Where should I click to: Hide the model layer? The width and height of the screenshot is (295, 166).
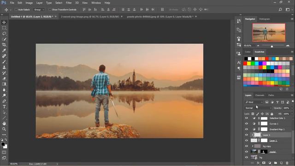pyautogui.click(x=247, y=152)
